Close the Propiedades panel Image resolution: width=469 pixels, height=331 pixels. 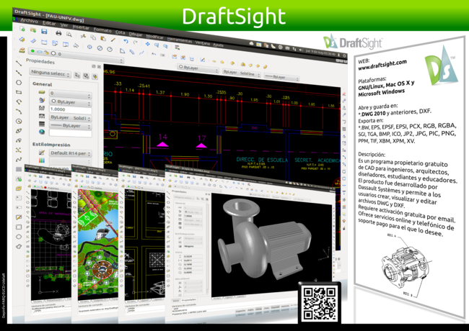100,67
